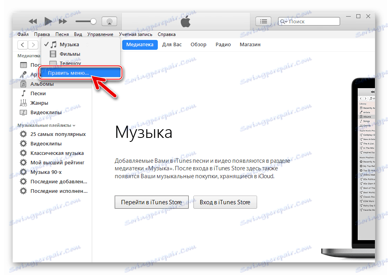The width and height of the screenshot is (388, 275).
Task: Open the Правка menu
Action: (42, 34)
